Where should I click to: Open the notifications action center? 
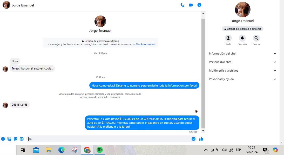click(266, 150)
